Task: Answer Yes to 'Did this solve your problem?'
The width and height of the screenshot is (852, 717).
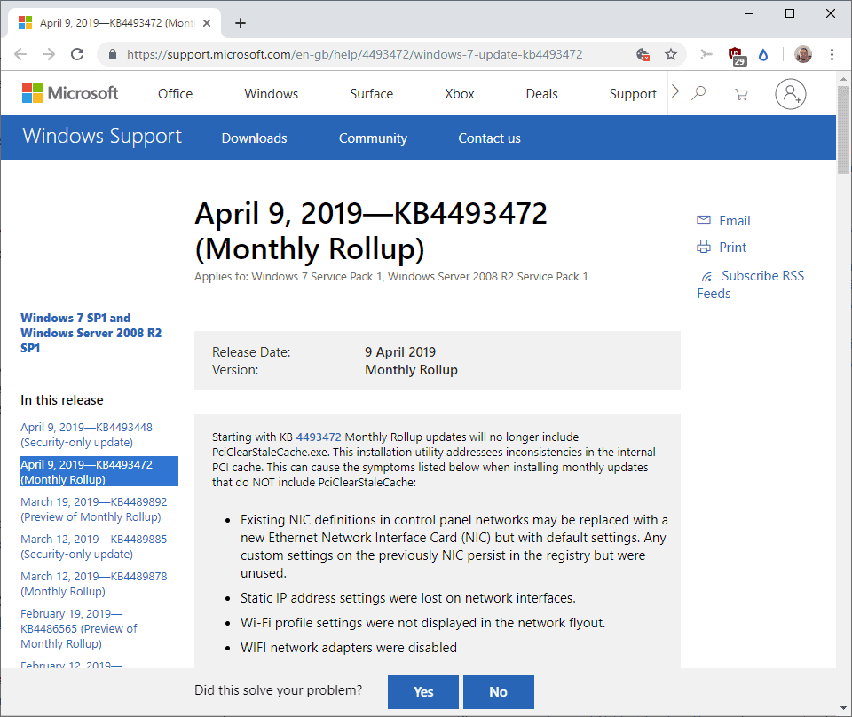Action: point(422,692)
